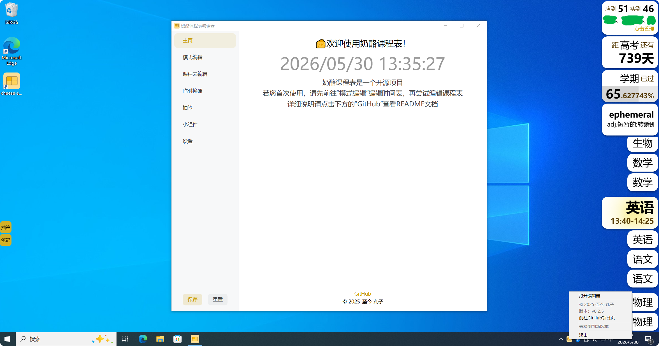Choose 打开编辑器 in tray menu
The image size is (659, 346).
tap(600, 296)
